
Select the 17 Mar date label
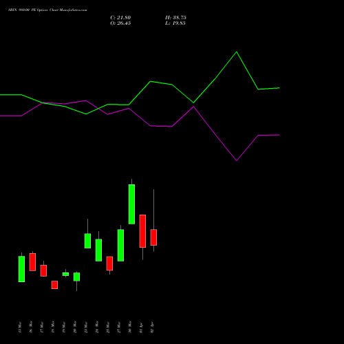coord(42,327)
